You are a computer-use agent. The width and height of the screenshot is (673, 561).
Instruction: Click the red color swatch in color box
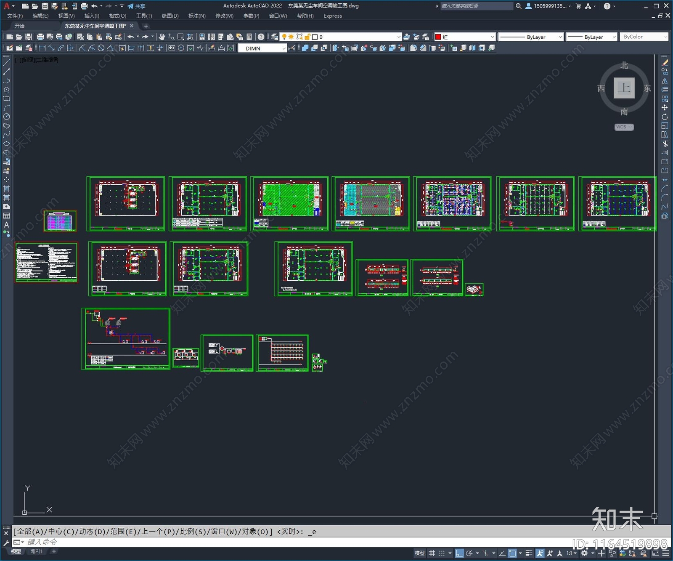tap(438, 37)
